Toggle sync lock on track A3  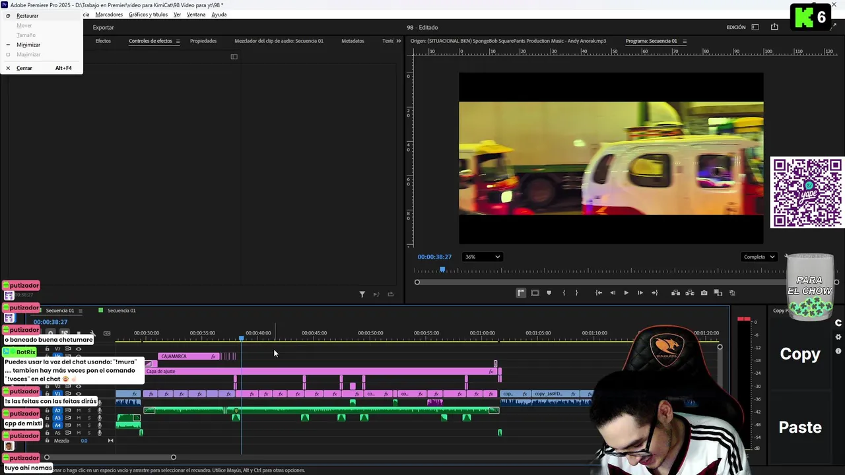coord(68,418)
